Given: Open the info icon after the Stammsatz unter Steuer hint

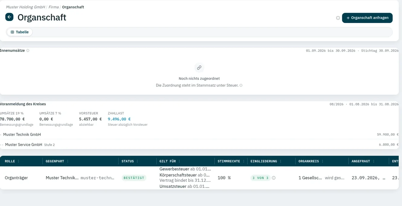Looking at the screenshot, I should tap(241, 85).
